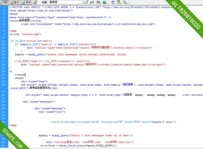Click the html xmlns tag on line 2
The image size is (203, 149).
coord(41,11)
